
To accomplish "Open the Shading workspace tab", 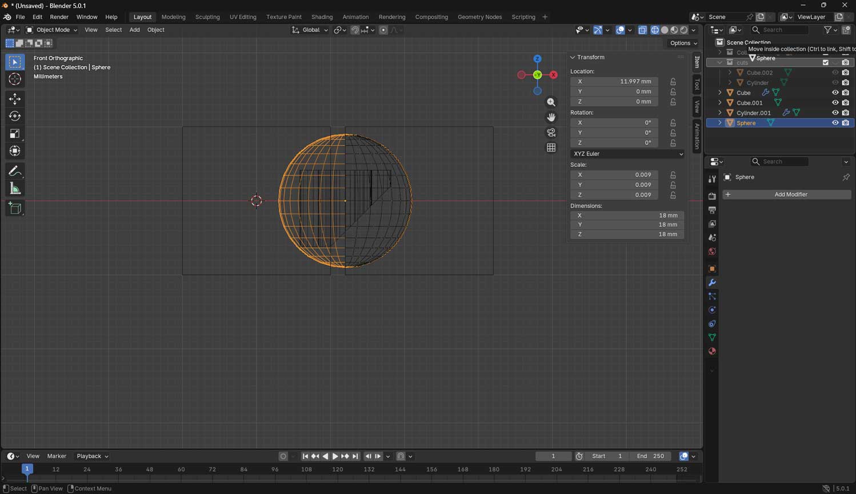I will pyautogui.click(x=322, y=17).
